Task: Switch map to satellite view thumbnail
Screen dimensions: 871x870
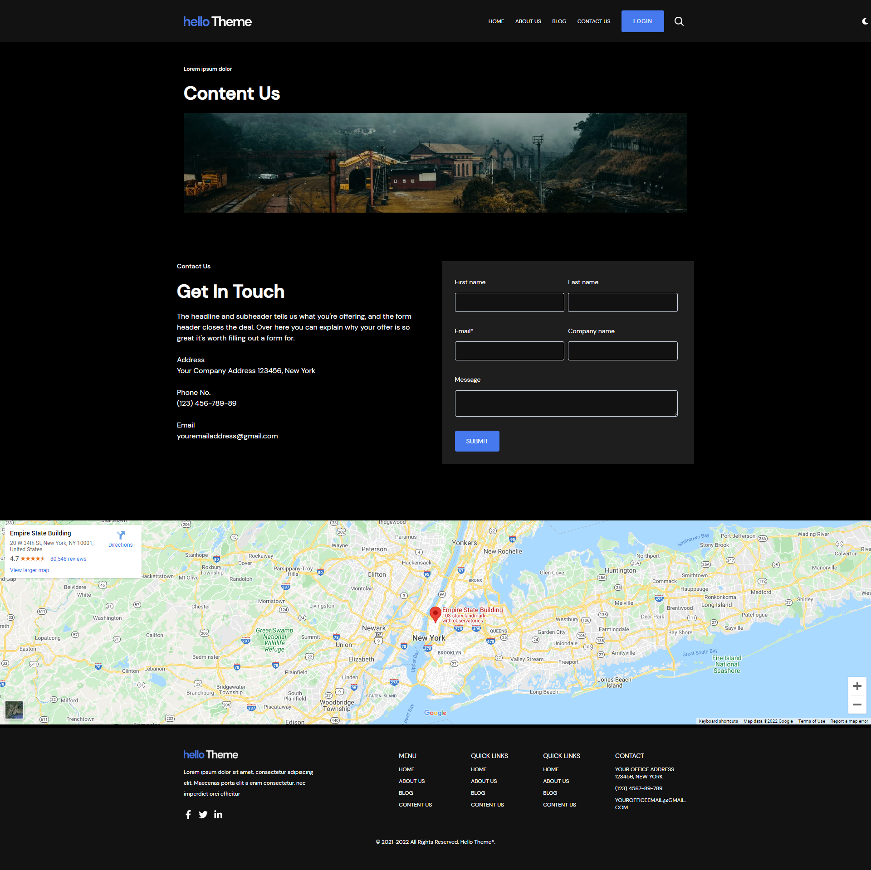Action: tap(14, 710)
